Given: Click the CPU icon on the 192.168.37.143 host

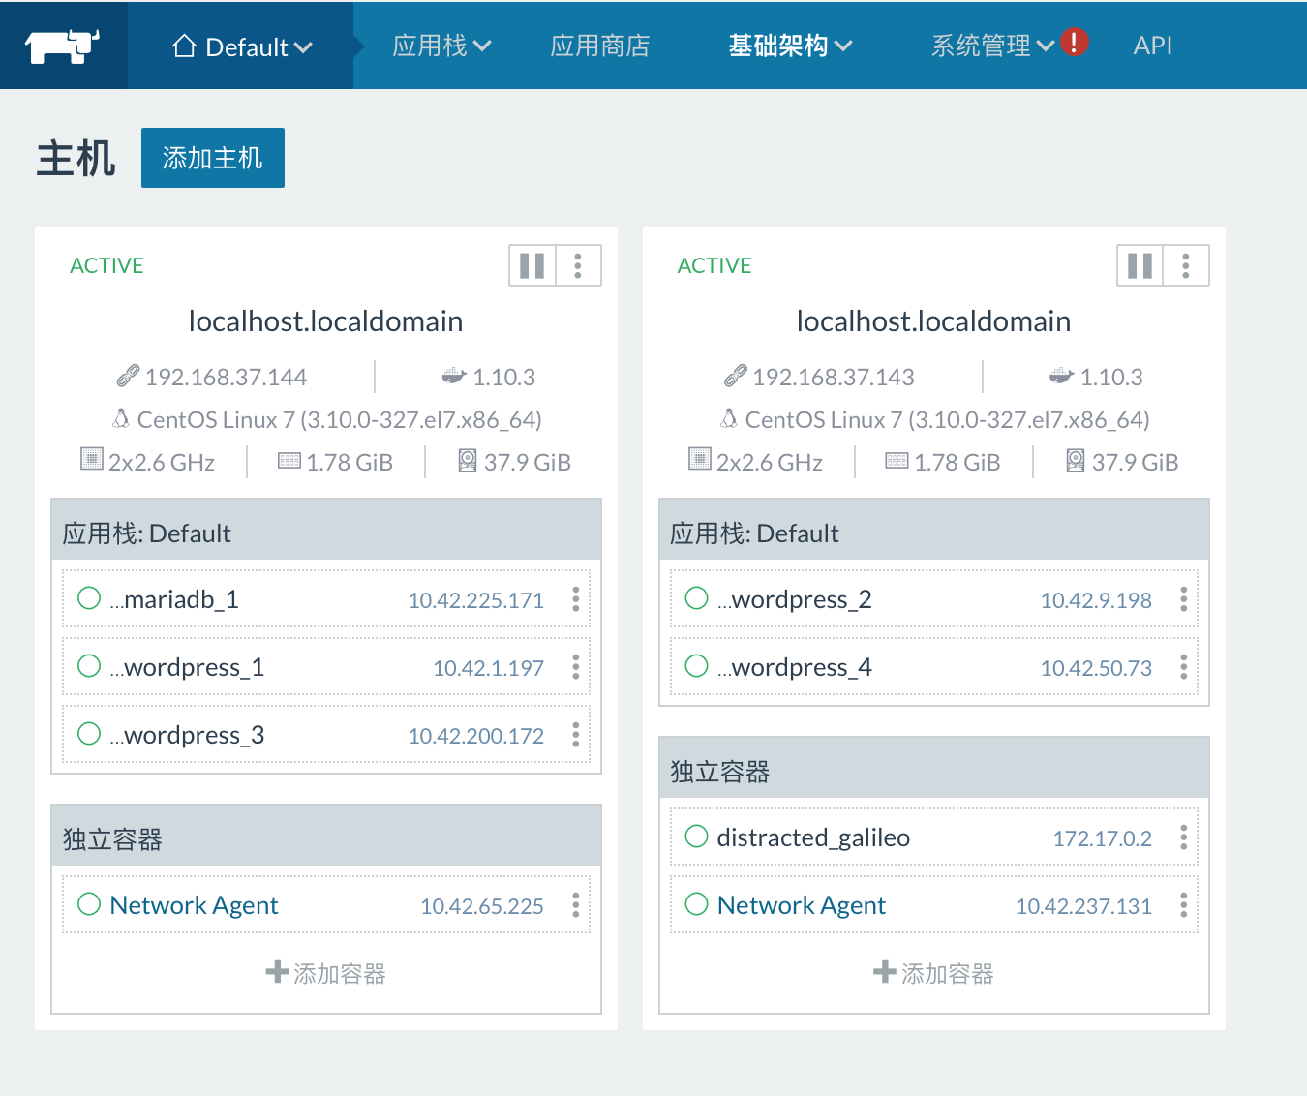Looking at the screenshot, I should (x=700, y=459).
